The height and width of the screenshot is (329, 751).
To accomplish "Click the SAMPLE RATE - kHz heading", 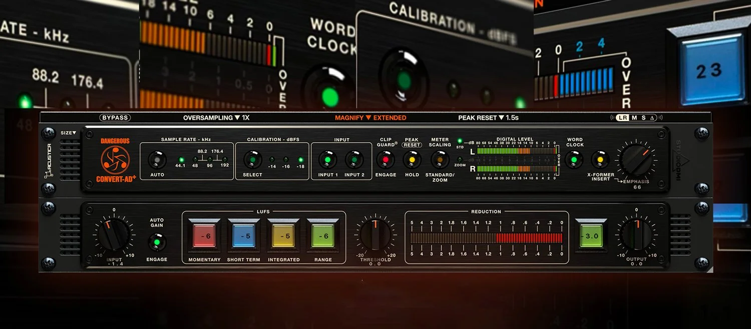I will pos(186,140).
